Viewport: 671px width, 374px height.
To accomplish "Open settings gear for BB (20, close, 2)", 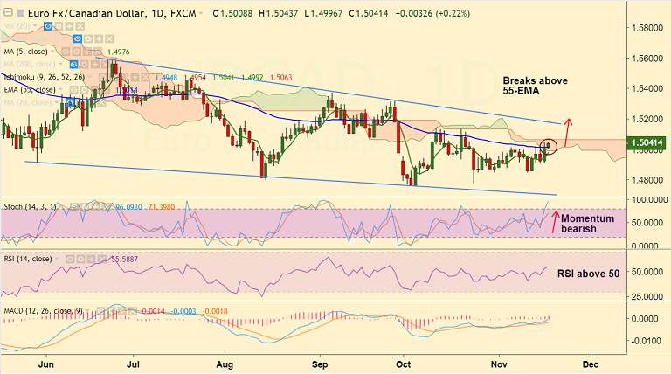I will tap(88, 39).
